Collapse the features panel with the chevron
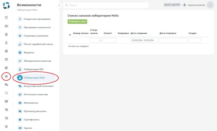 [x=59, y=5]
